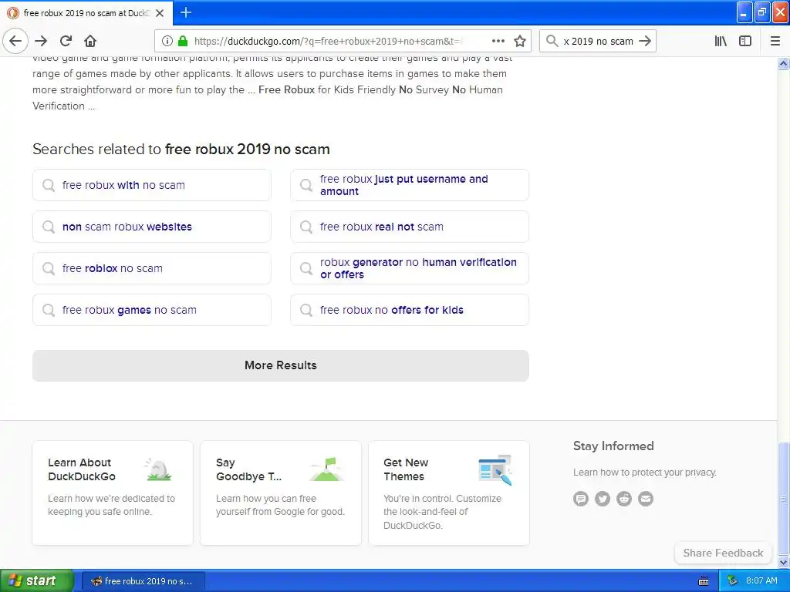Open search robux generator no human verification

point(410,269)
